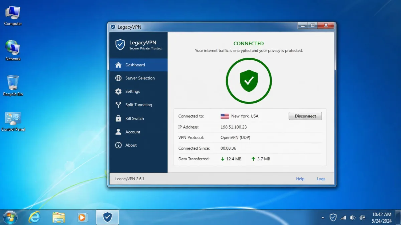Click the Action Center flag tray icon
The height and width of the screenshot is (225, 401).
point(362,218)
